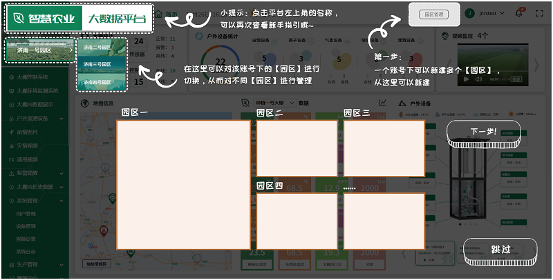Click the 缩放至园区 map button
The image size is (553, 280).
click(97, 263)
